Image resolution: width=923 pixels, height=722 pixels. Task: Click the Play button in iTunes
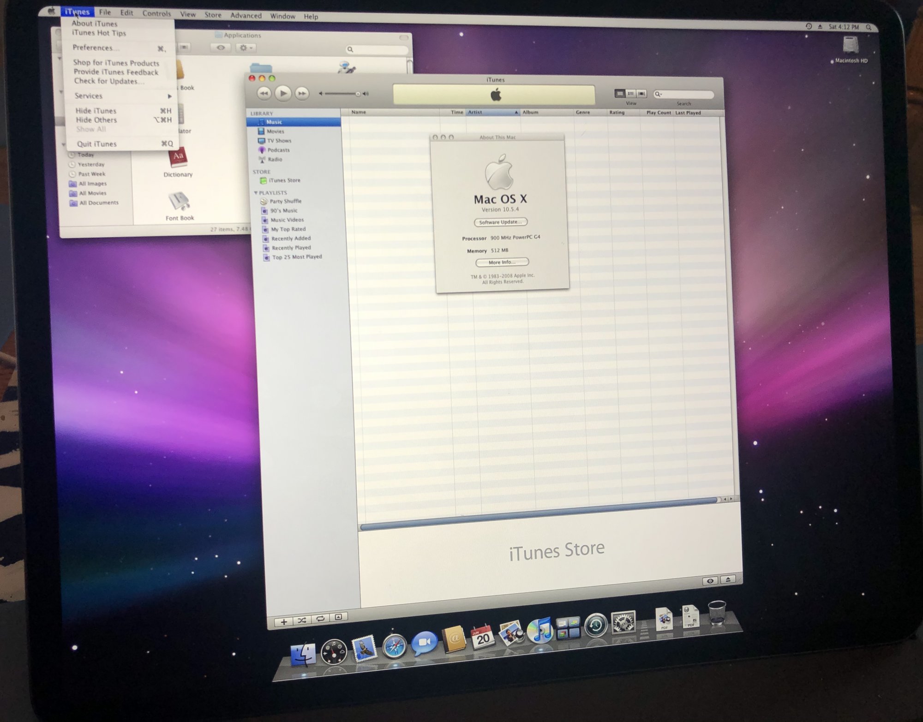click(283, 94)
